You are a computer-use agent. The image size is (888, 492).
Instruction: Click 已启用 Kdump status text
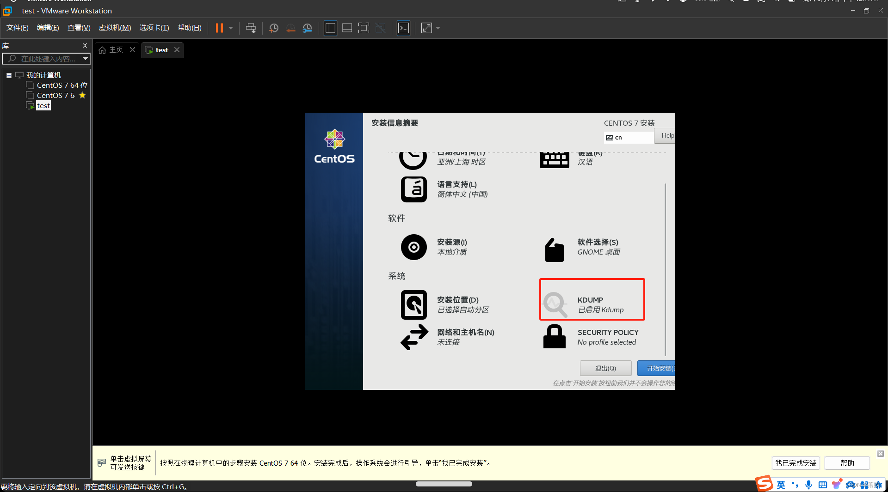(x=600, y=310)
